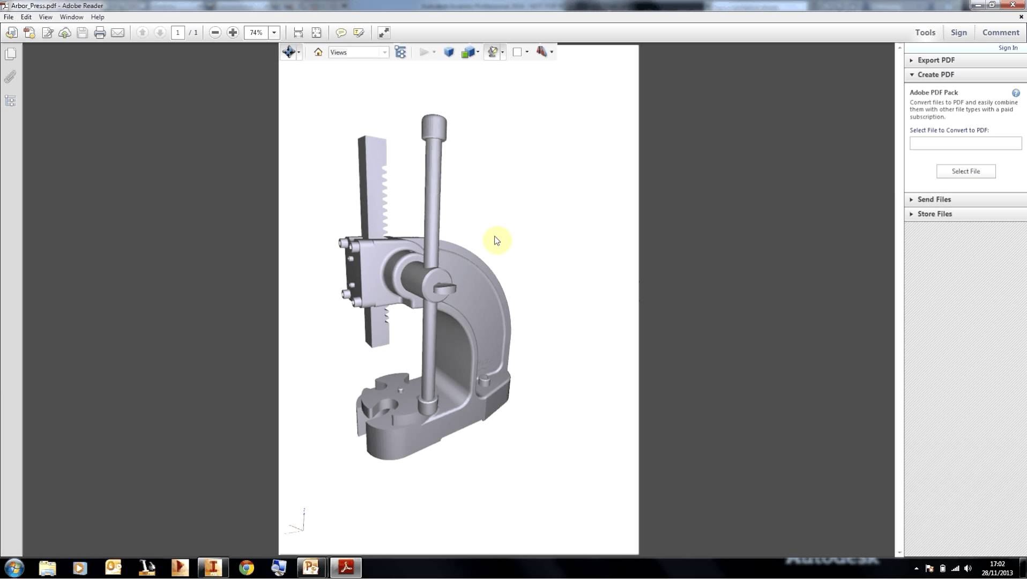This screenshot has height=579, width=1027.
Task: Open the Page Thumbnails panel
Action: click(x=10, y=54)
